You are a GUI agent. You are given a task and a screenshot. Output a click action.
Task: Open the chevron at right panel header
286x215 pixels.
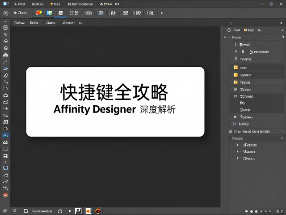tap(282, 30)
